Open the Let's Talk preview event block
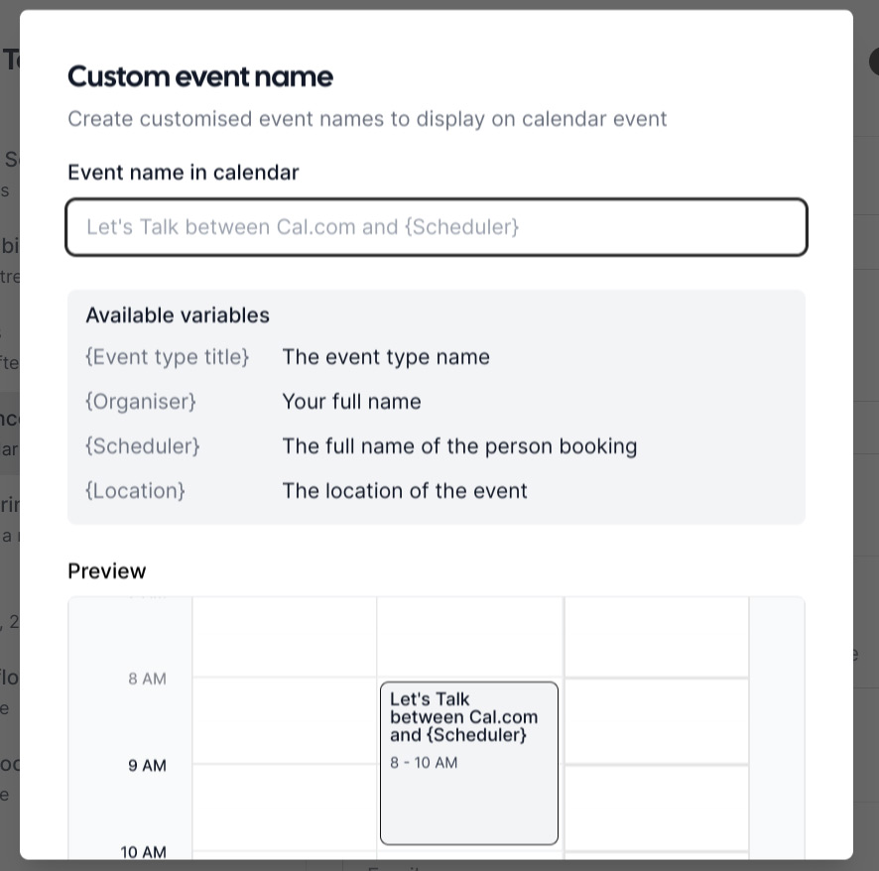Image resolution: width=879 pixels, height=871 pixels. [469, 763]
